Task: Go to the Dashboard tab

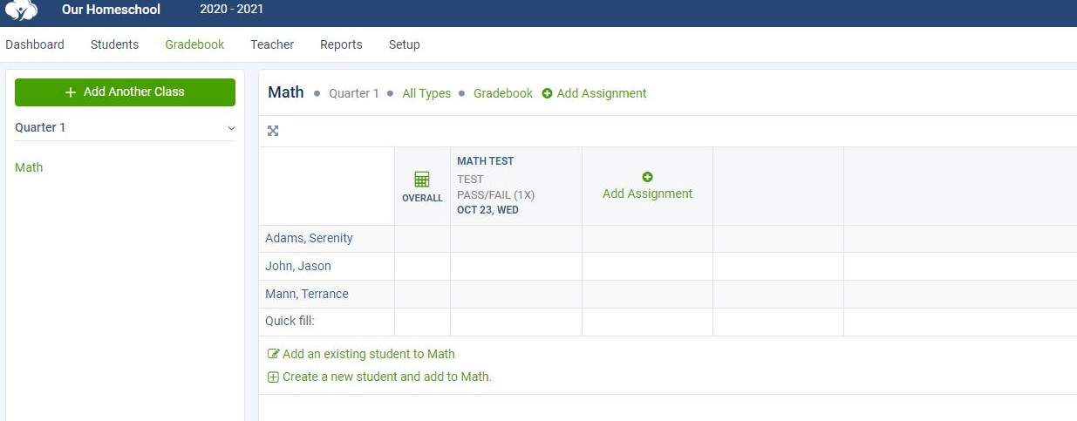Action: tap(35, 44)
